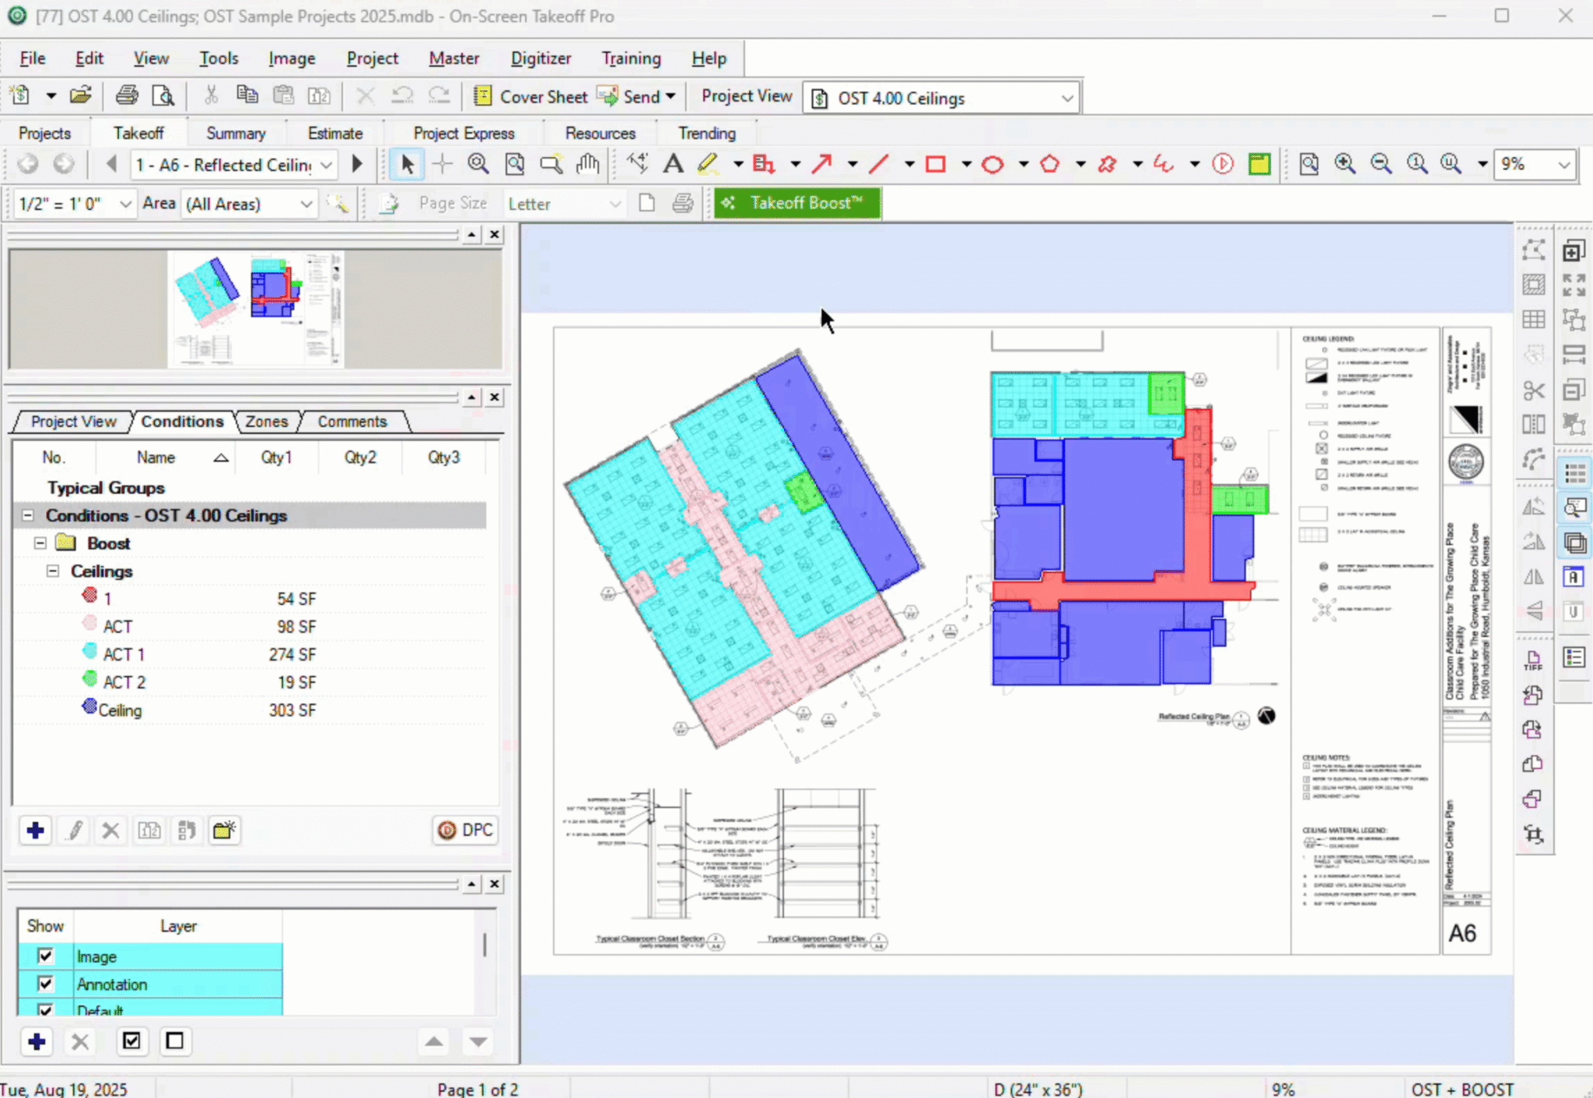Select the text annotation tool
This screenshot has height=1098, width=1593.
point(673,164)
